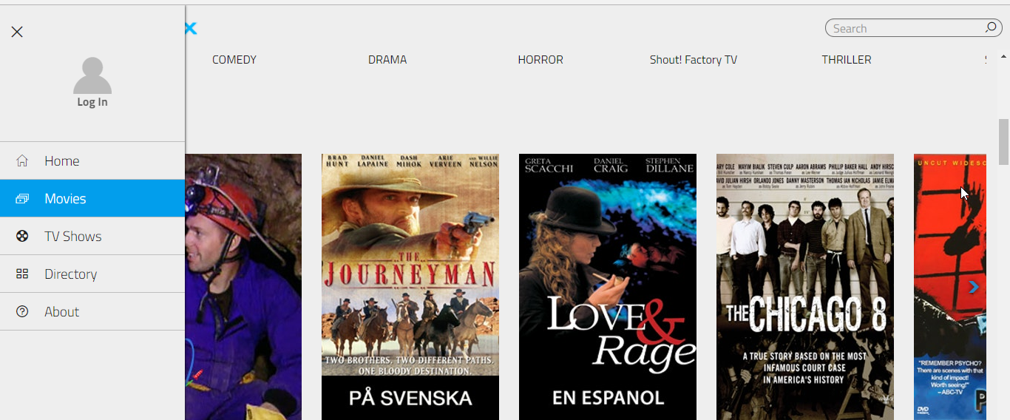Open About in side menu
Screen dimensions: 1010x420
(92, 311)
